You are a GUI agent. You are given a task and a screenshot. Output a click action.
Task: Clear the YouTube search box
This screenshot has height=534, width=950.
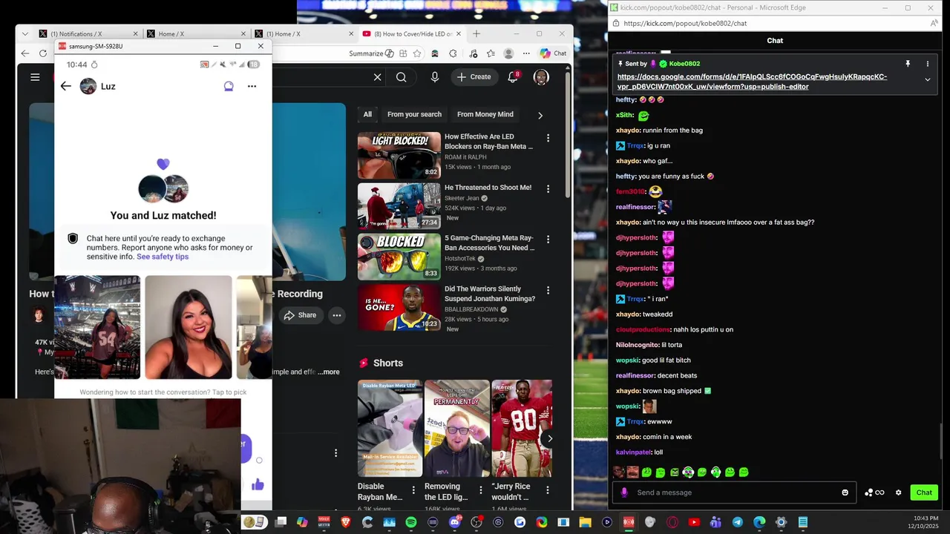point(377,77)
